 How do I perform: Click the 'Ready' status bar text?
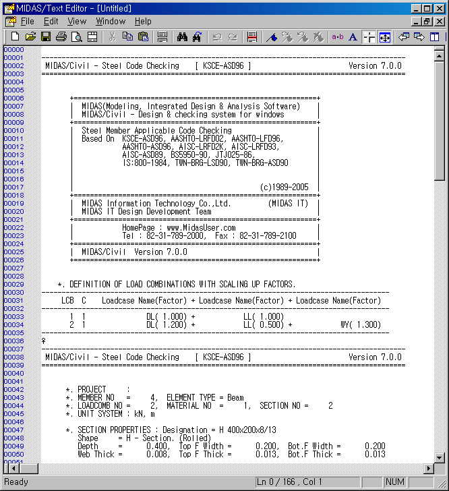coord(16,482)
